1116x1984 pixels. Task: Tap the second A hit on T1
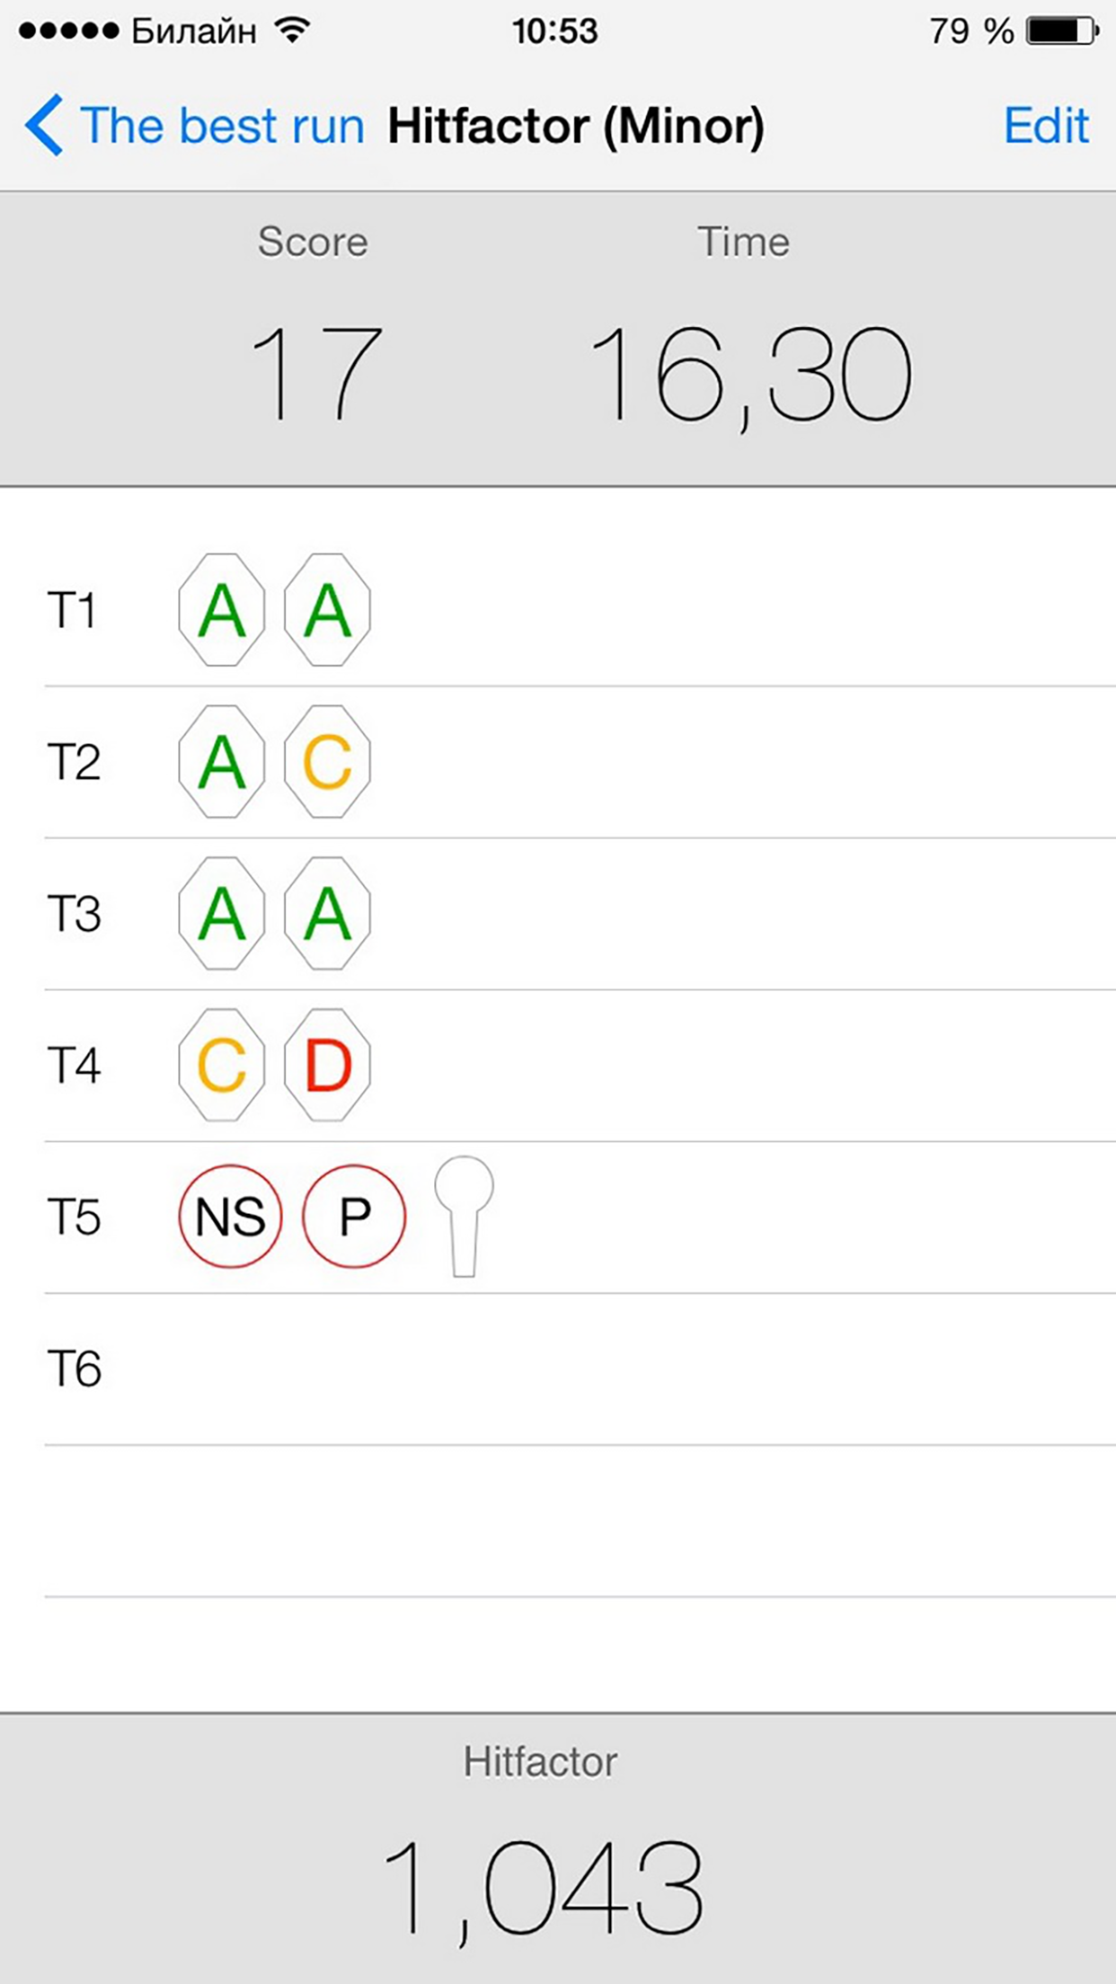tap(327, 610)
